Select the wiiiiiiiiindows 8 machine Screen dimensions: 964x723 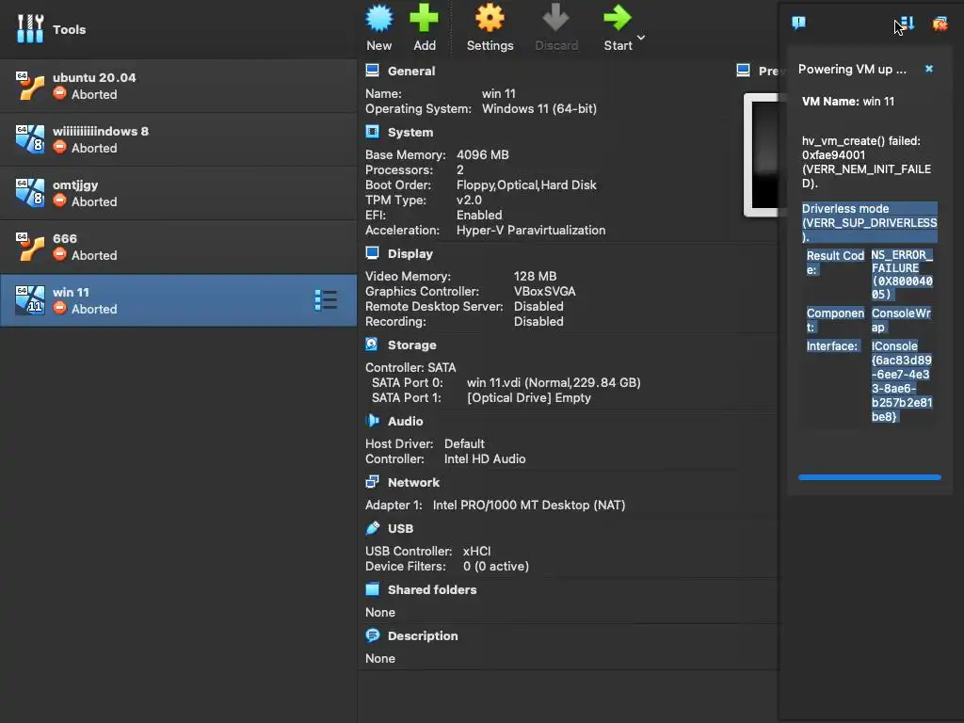[x=178, y=139]
